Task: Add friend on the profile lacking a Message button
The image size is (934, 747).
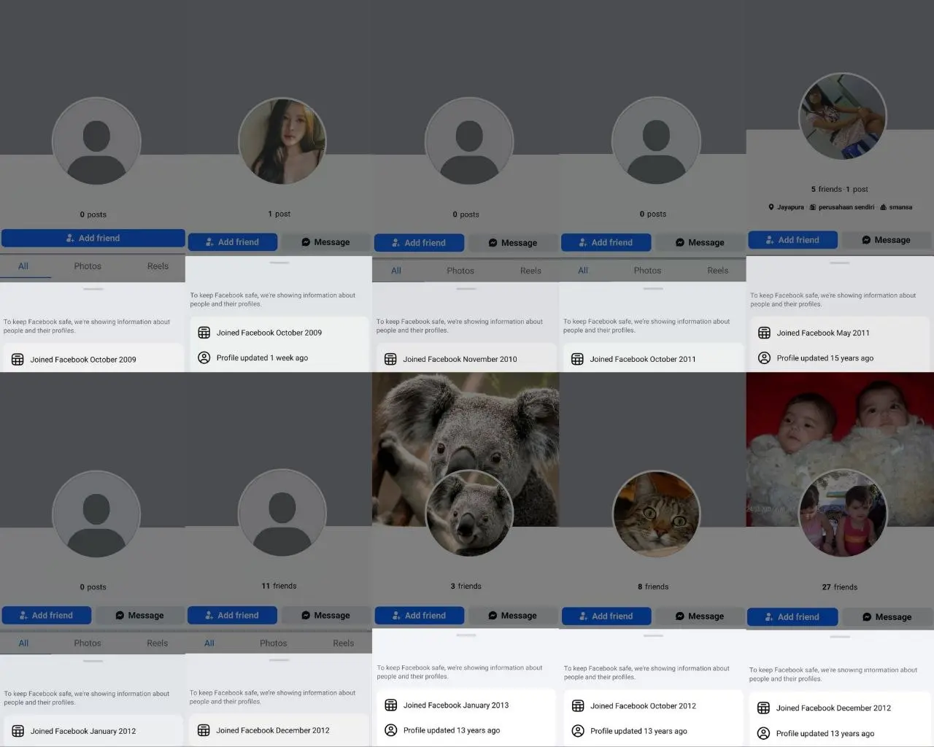Action: [93, 238]
